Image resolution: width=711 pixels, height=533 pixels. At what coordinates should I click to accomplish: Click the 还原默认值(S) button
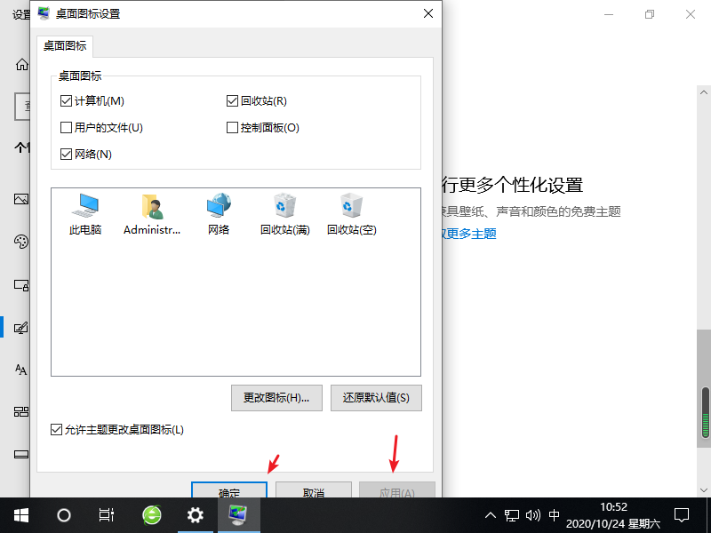coord(375,398)
